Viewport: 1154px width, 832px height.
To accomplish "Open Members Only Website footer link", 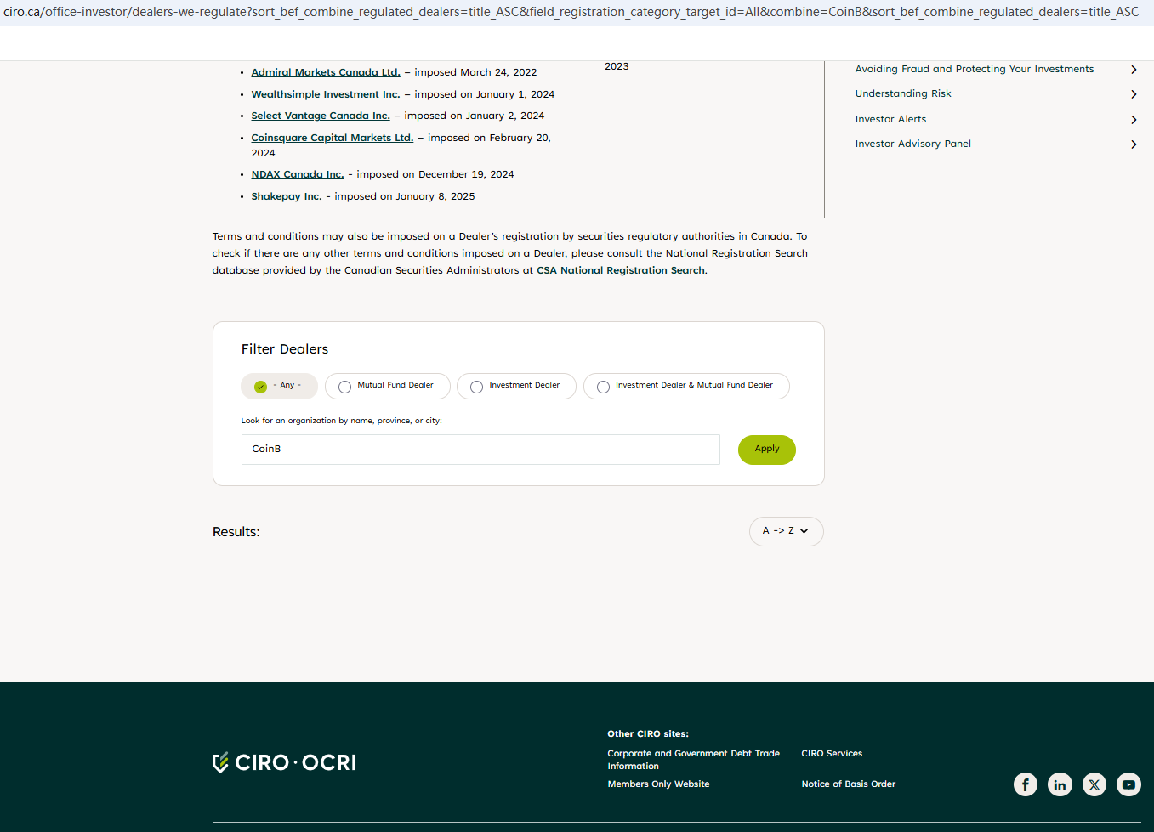I will click(x=658, y=784).
